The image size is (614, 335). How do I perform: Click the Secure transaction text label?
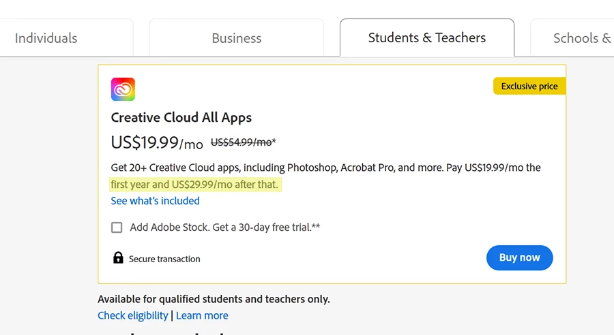(164, 259)
